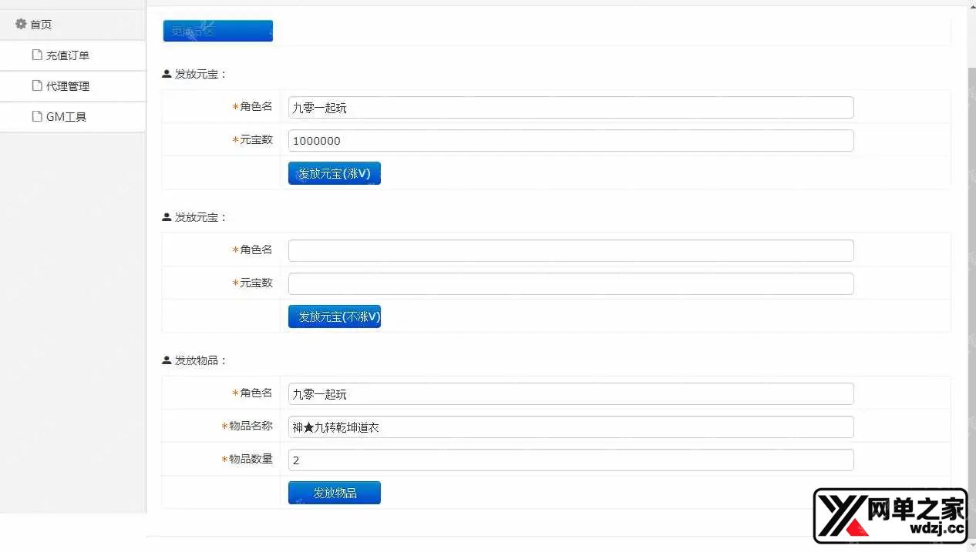Click the document icon beside 代理管理
The image size is (976, 552).
[x=36, y=85]
